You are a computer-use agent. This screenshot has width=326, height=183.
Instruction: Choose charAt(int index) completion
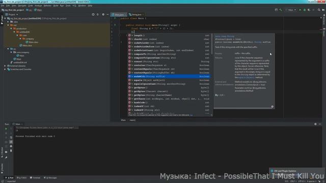tap(169, 39)
